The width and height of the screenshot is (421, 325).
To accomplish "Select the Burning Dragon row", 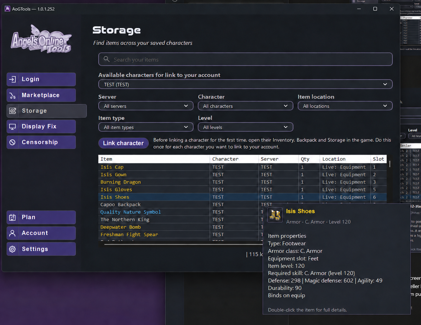I will click(x=242, y=182).
